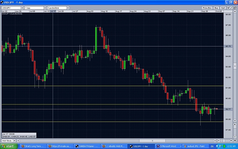Click the vertical zoom slider handle
The width and height of the screenshot is (238, 149).
(235, 127)
